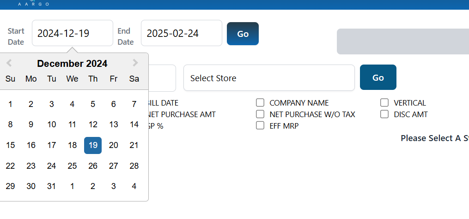Click the Go button beside End Date
The image size is (469, 219).
point(243,34)
